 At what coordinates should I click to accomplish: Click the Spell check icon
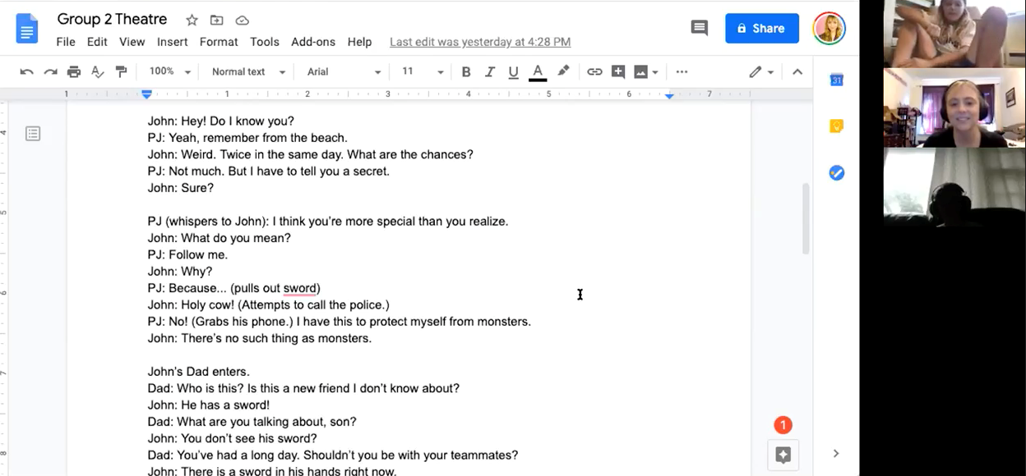pyautogui.click(x=98, y=72)
